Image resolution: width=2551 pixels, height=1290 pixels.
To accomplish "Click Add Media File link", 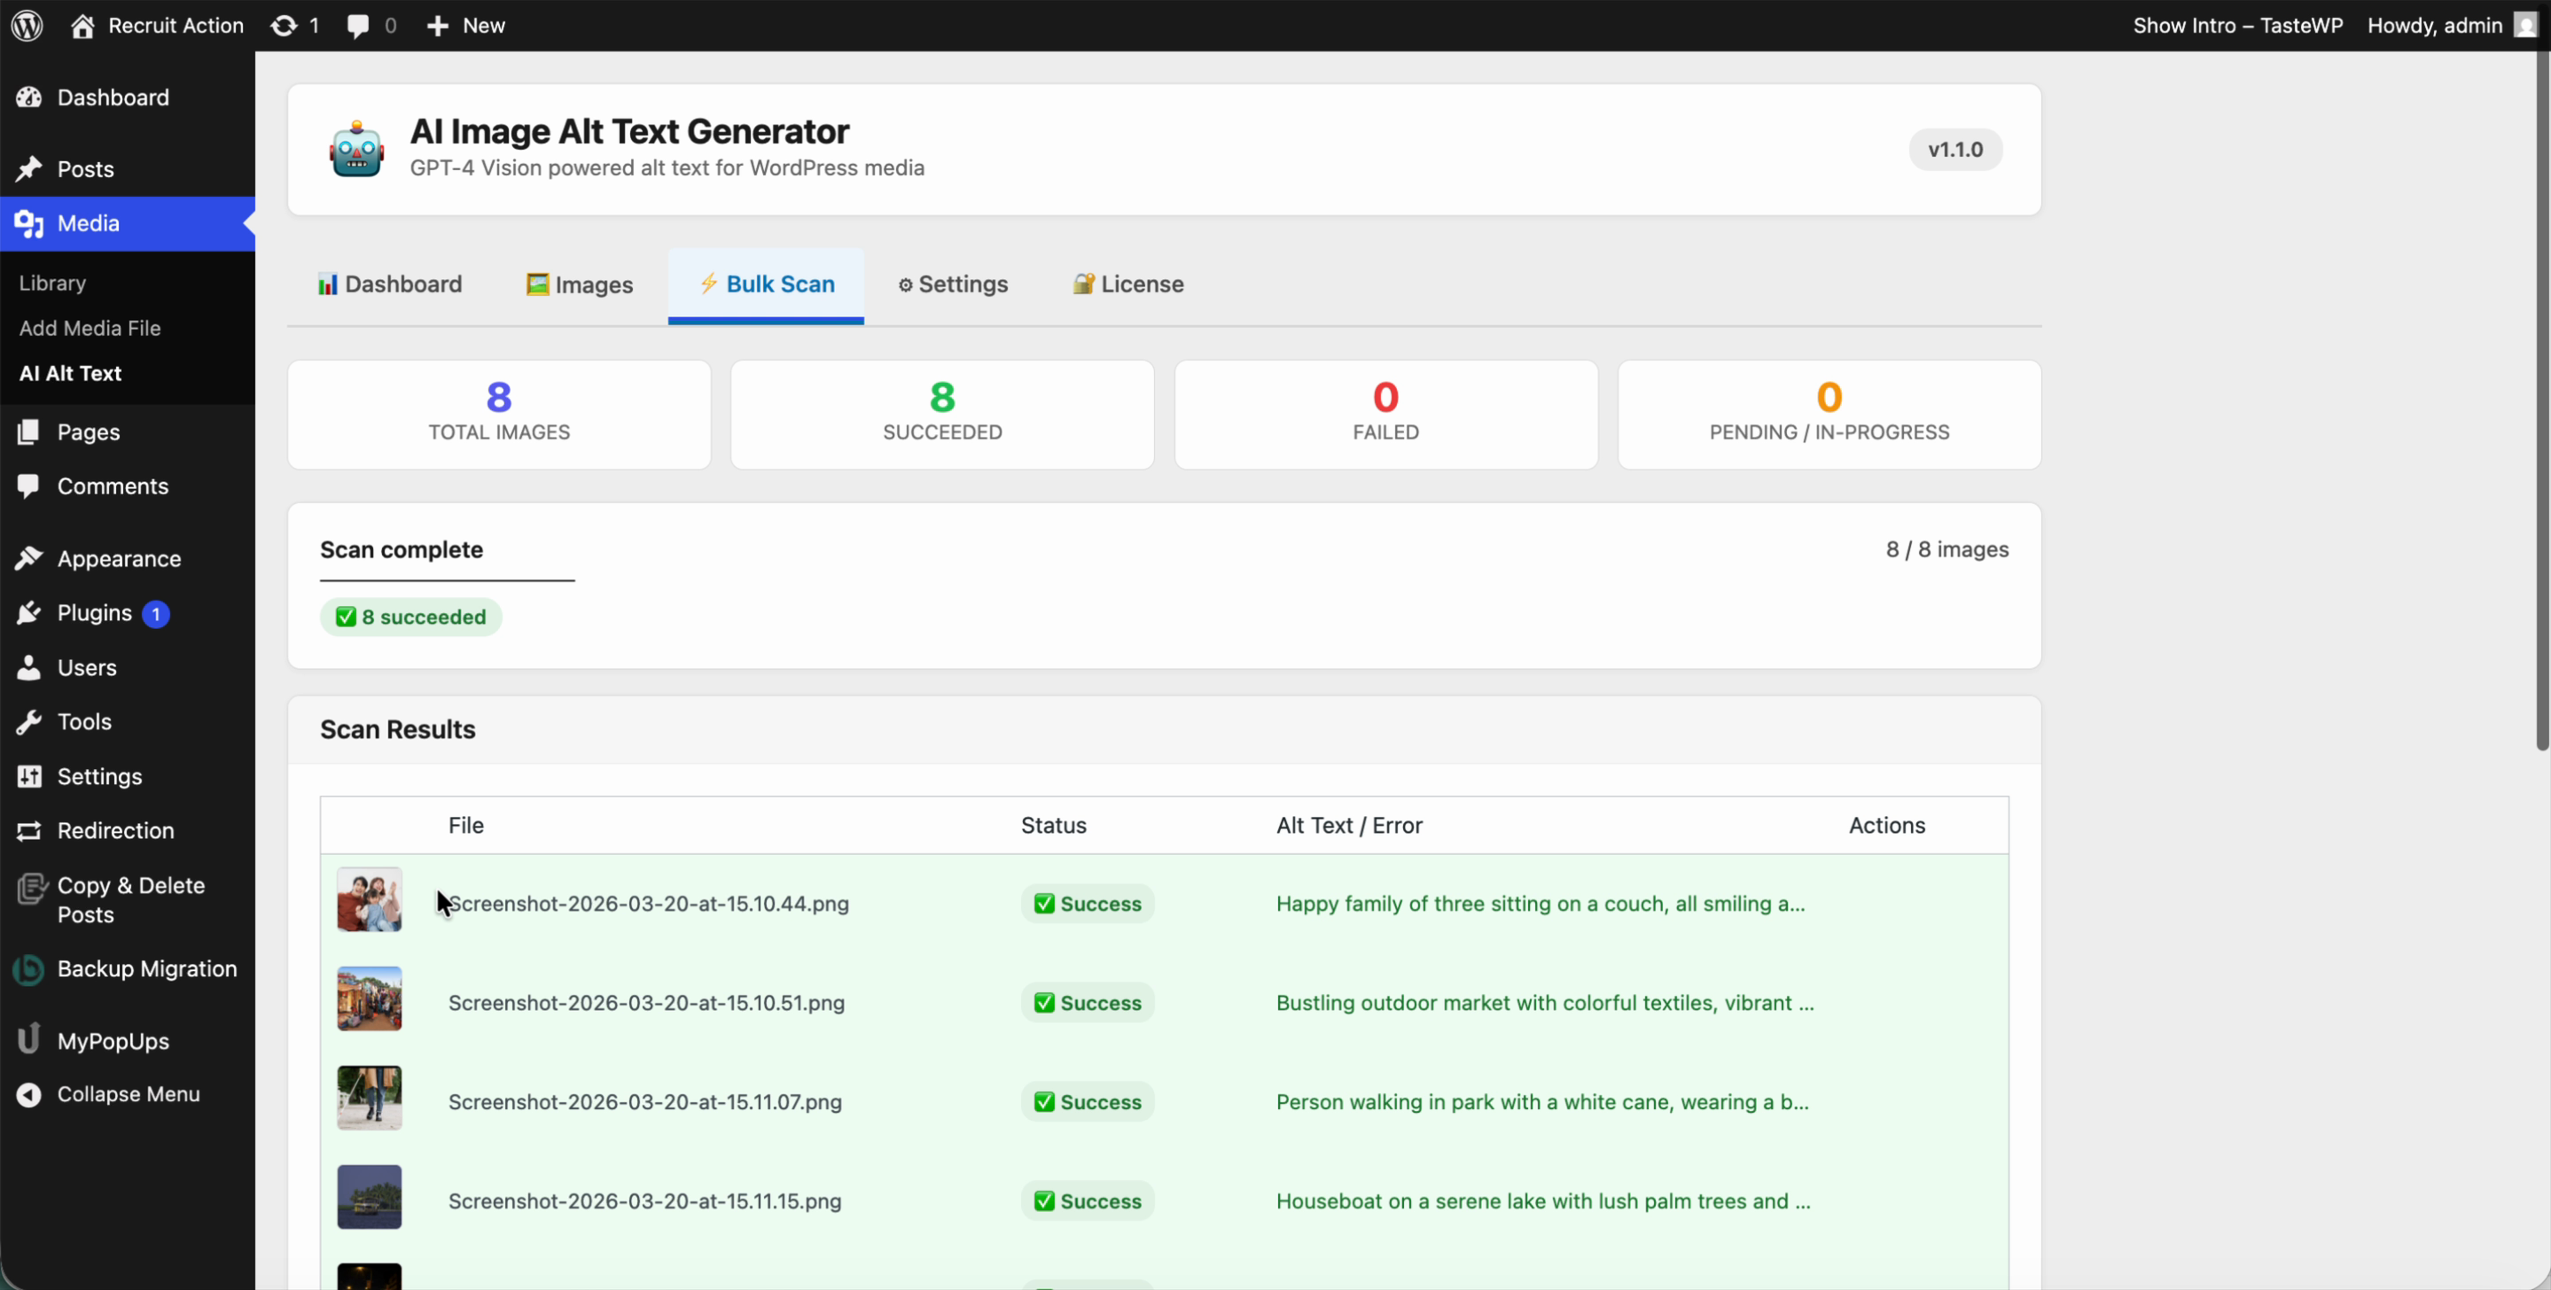I will (90, 329).
